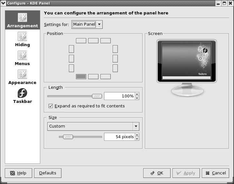This screenshot has height=184, width=234.
Task: Increase the panel size with up arrow
Action: (x=137, y=135)
